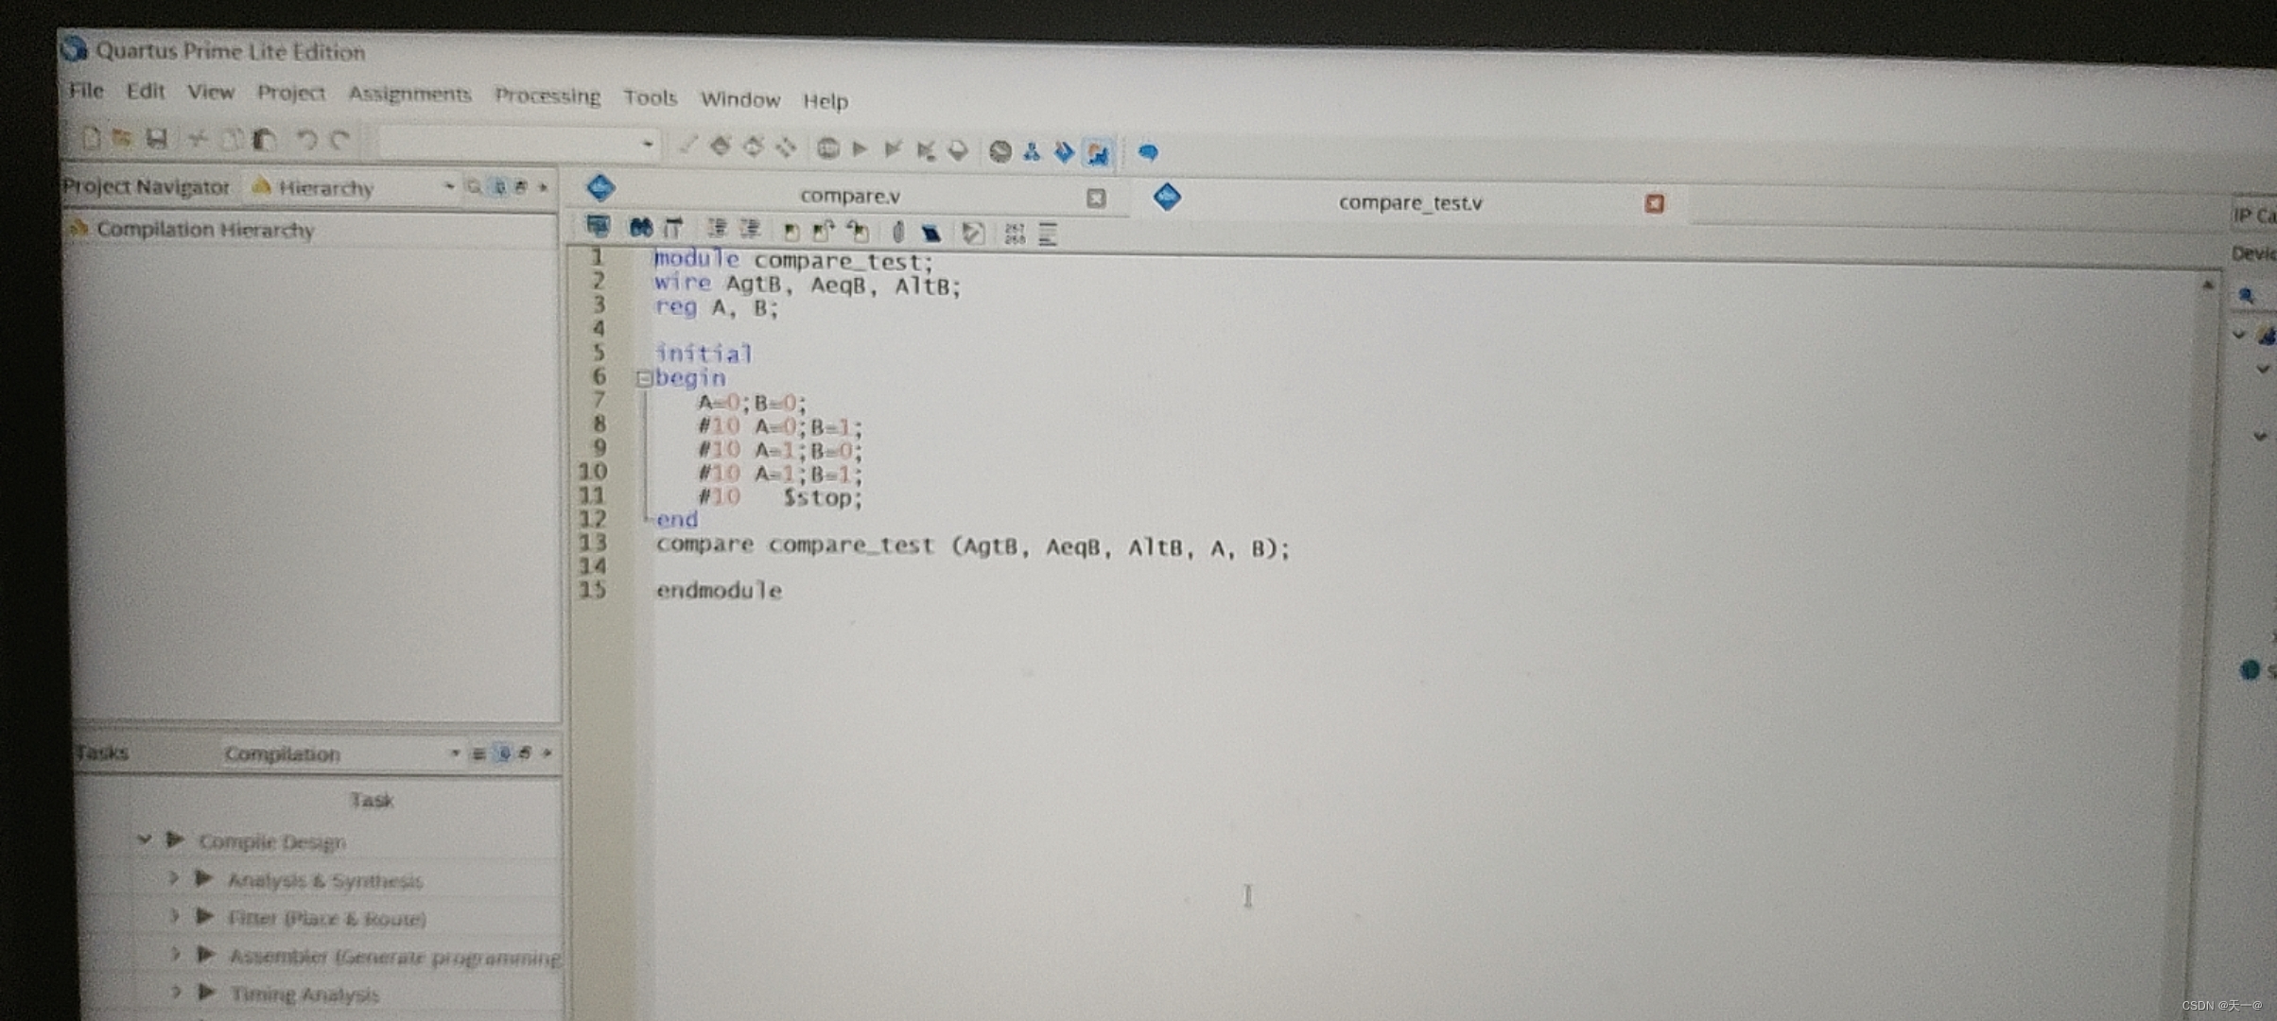Open the File menu
This screenshot has height=1021, width=2277.
[86, 91]
